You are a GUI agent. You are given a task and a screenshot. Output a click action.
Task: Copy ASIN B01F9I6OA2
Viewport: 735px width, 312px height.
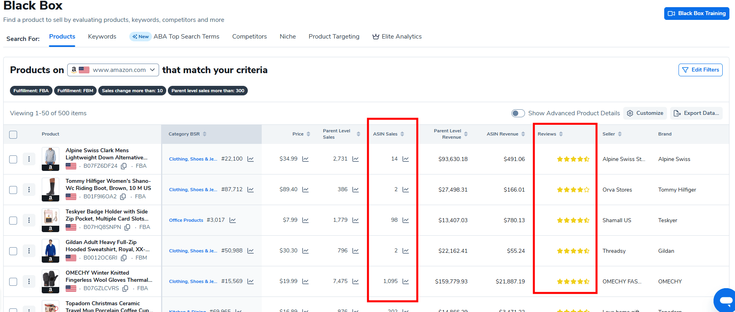123,197
